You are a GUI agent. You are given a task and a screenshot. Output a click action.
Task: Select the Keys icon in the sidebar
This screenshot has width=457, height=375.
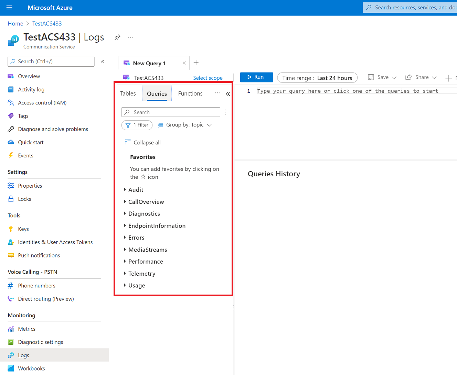11,229
